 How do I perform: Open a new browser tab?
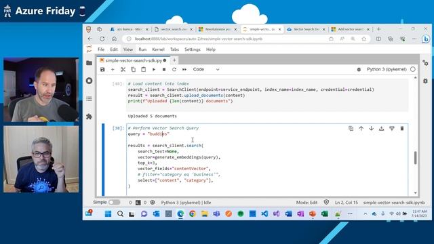(x=378, y=29)
